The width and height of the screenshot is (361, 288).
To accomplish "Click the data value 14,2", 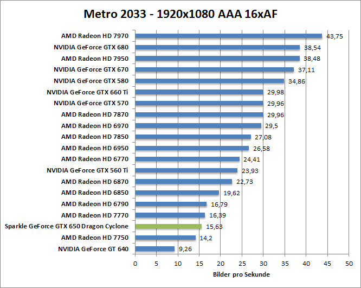I will [x=206, y=238].
